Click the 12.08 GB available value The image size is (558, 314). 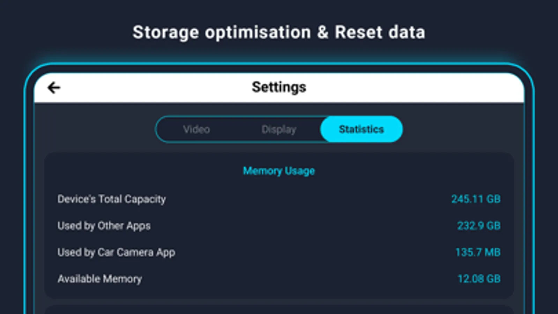(479, 279)
